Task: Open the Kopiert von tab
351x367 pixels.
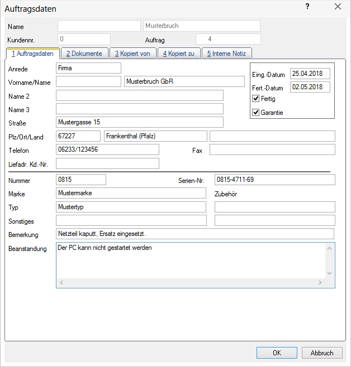Action: [x=132, y=54]
